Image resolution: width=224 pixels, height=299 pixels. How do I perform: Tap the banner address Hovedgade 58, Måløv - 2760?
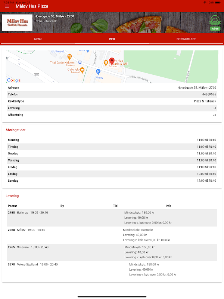(54, 16)
